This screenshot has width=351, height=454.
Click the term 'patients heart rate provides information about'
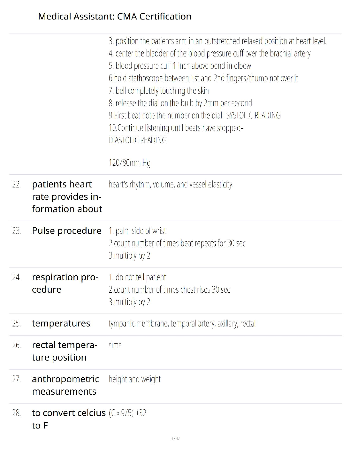[67, 197]
